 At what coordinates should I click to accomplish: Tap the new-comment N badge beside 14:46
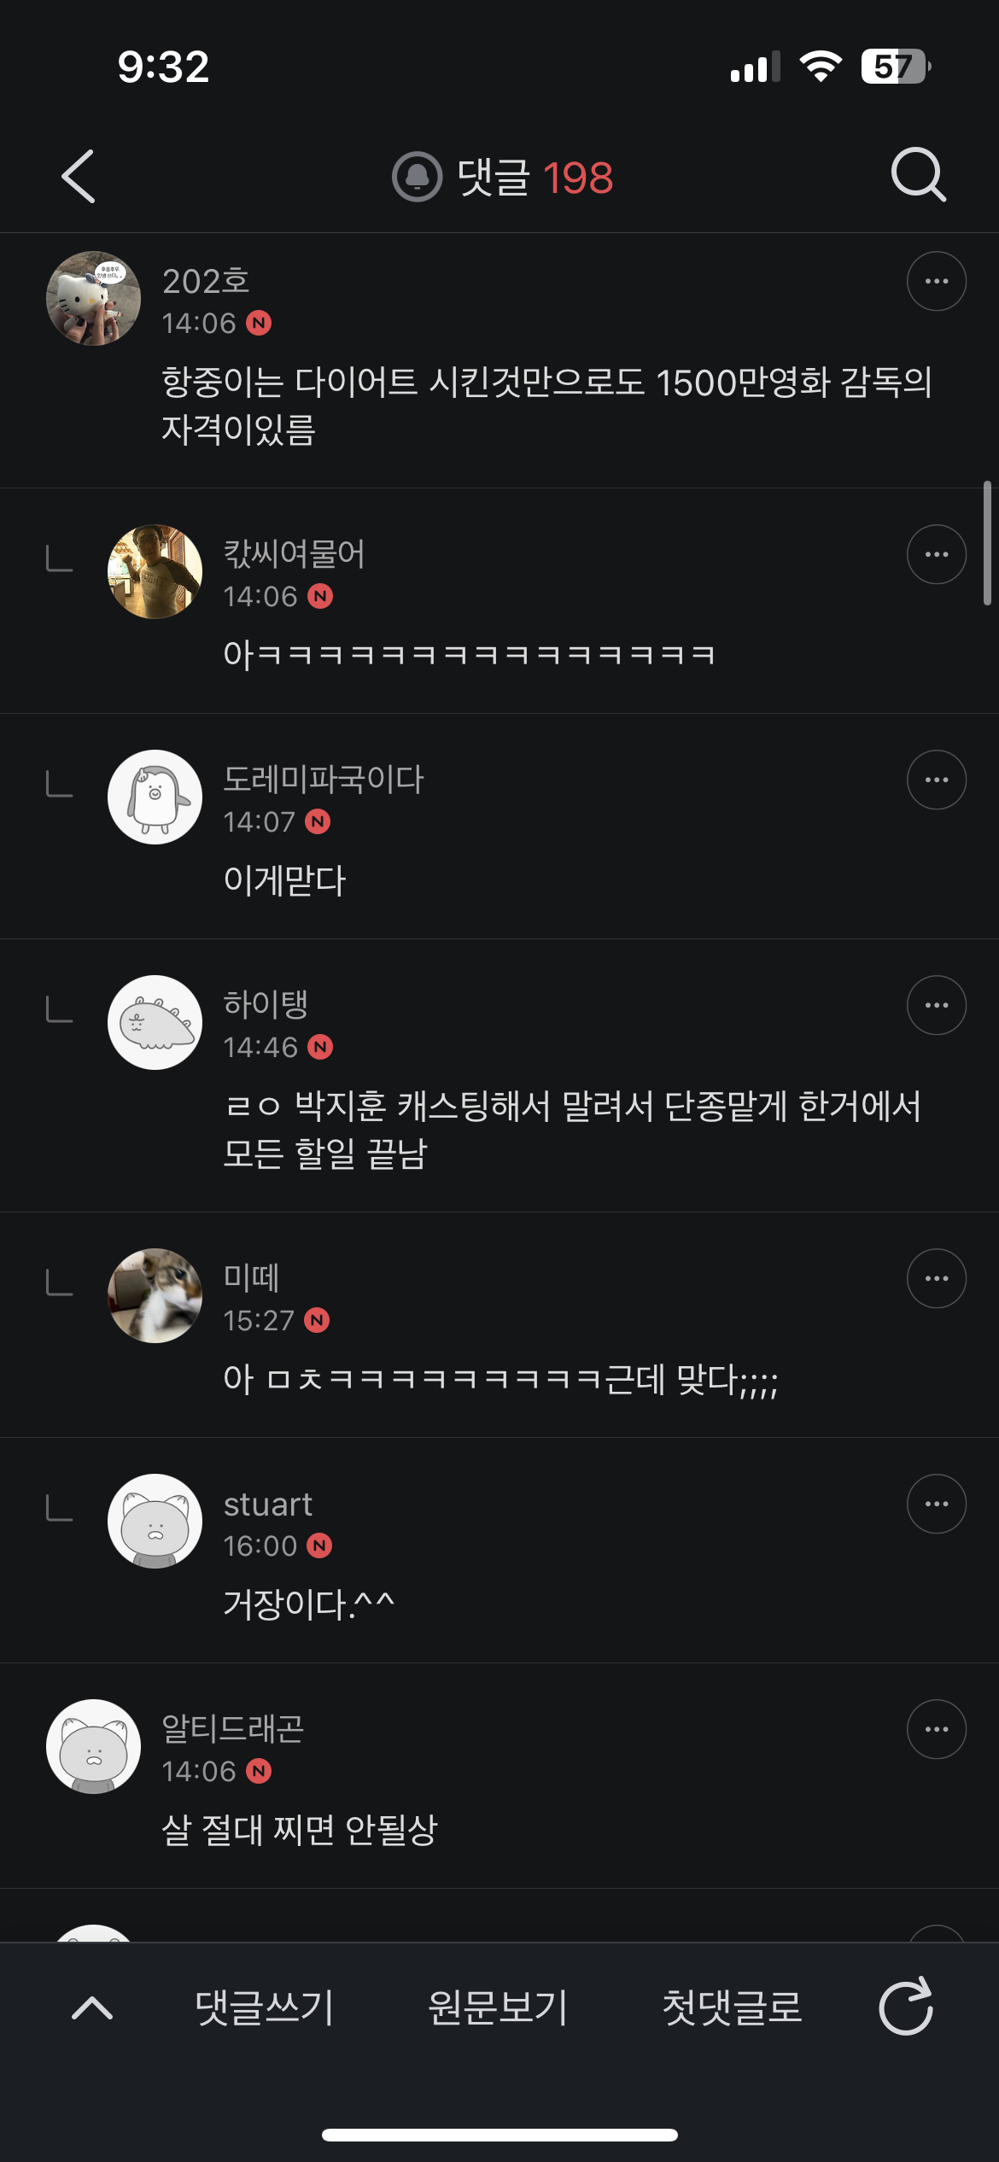[x=320, y=1047]
